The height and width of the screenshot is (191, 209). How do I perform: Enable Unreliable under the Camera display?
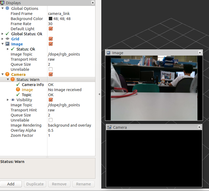[x=51, y=120]
